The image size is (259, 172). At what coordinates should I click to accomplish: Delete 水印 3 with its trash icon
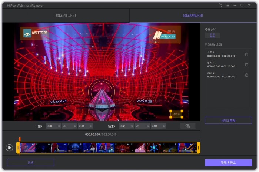(246, 75)
